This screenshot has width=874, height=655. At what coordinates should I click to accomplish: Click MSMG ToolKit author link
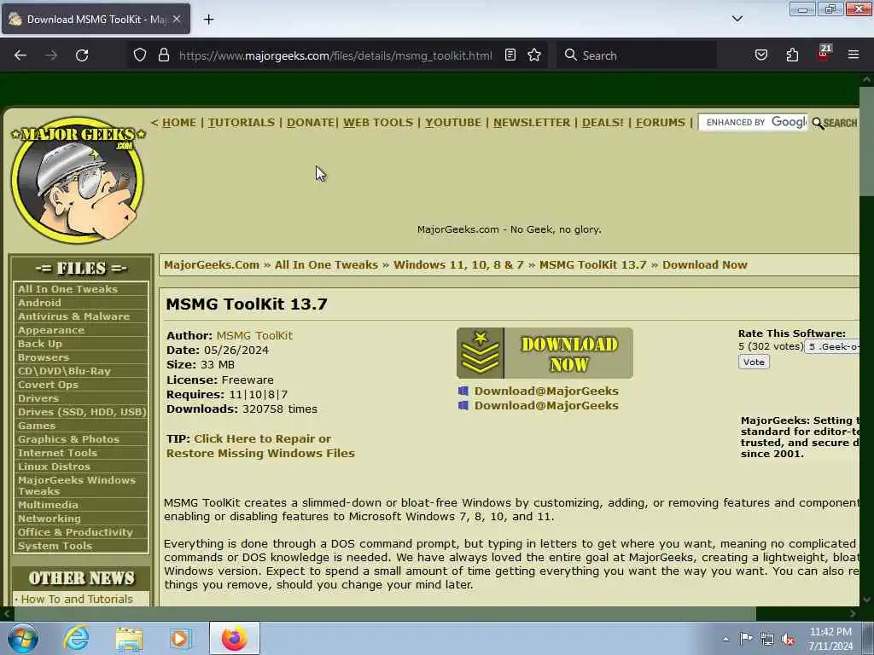click(x=254, y=335)
